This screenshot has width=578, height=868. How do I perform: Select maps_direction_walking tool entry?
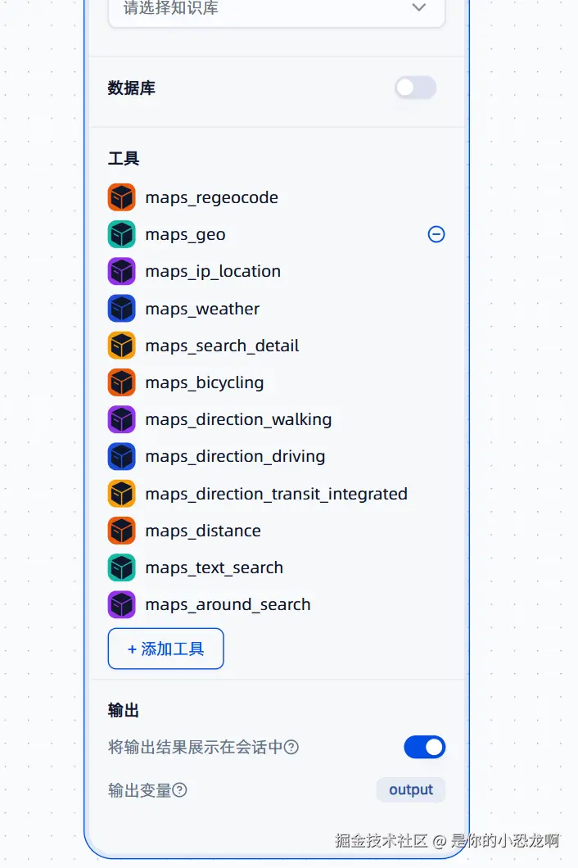click(x=238, y=419)
